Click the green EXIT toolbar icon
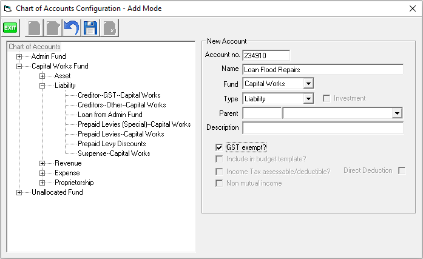The image size is (423, 259). 10,28
